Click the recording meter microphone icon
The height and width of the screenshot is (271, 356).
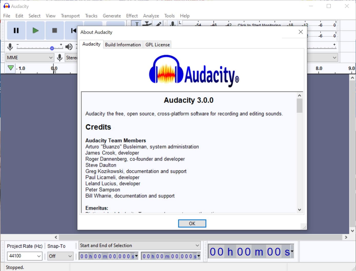[x=173, y=24]
